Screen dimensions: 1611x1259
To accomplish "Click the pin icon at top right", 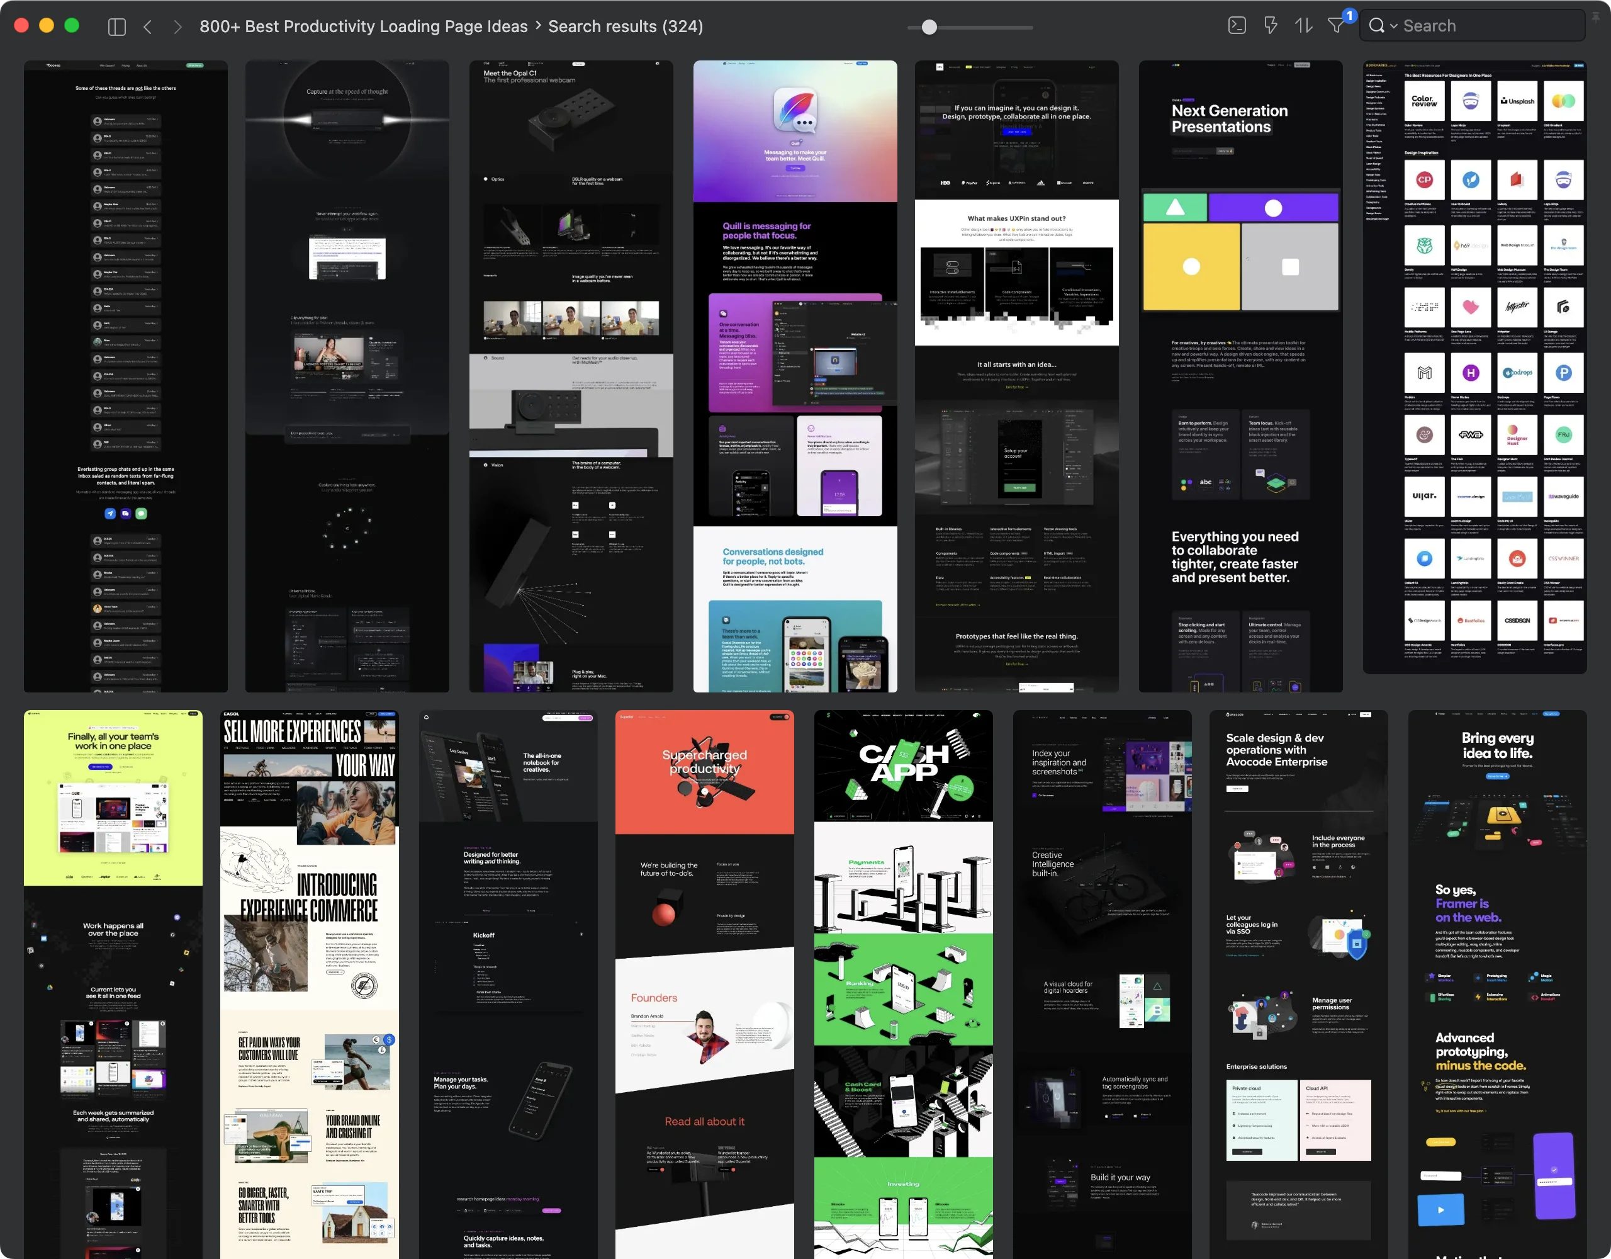I will [x=1595, y=17].
